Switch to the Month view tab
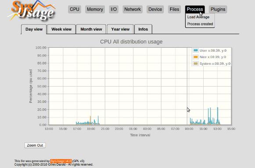 [91, 29]
